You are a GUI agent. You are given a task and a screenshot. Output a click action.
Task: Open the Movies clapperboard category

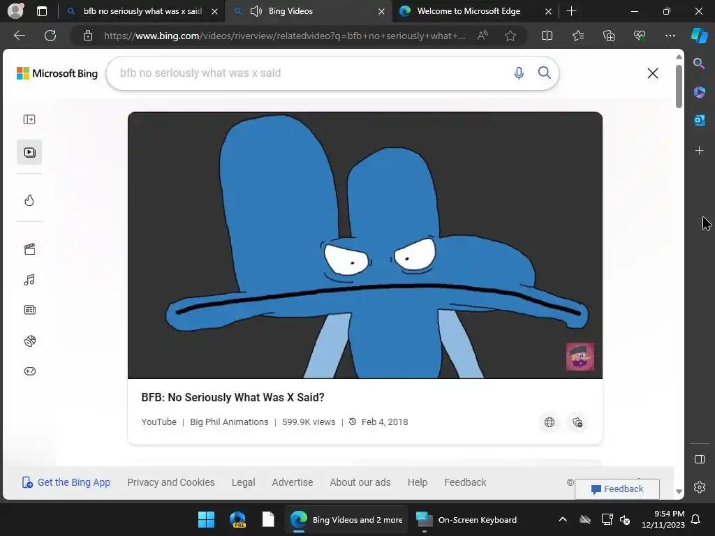point(29,249)
